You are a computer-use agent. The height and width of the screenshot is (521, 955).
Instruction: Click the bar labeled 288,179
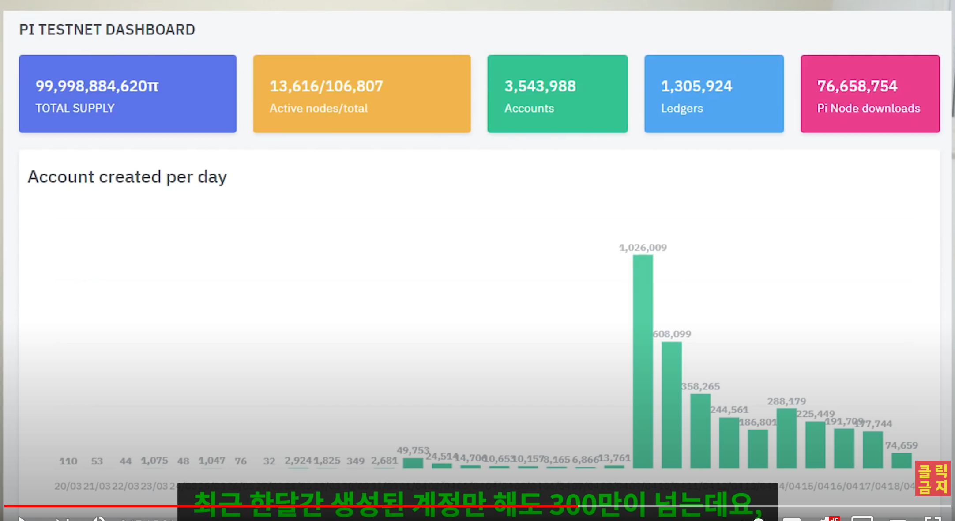(786, 438)
